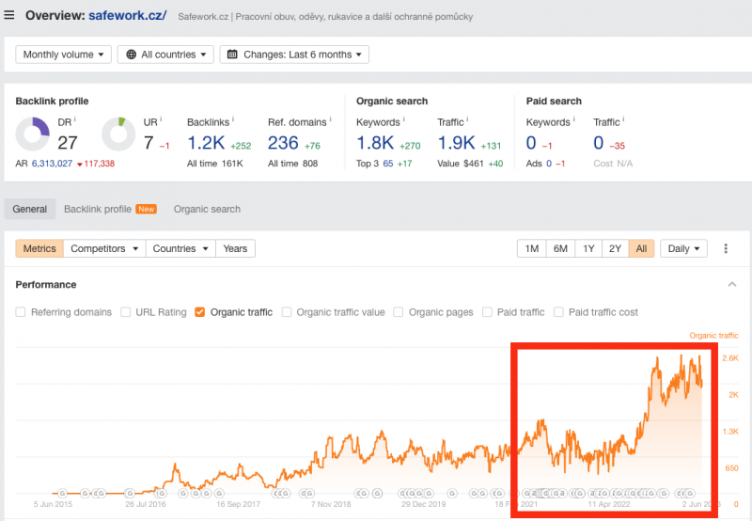Uncheck the Organic traffic checkbox
The height and width of the screenshot is (521, 752).
click(x=199, y=312)
